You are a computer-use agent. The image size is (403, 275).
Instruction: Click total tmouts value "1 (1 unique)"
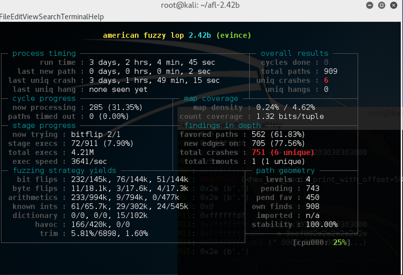coord(278,161)
